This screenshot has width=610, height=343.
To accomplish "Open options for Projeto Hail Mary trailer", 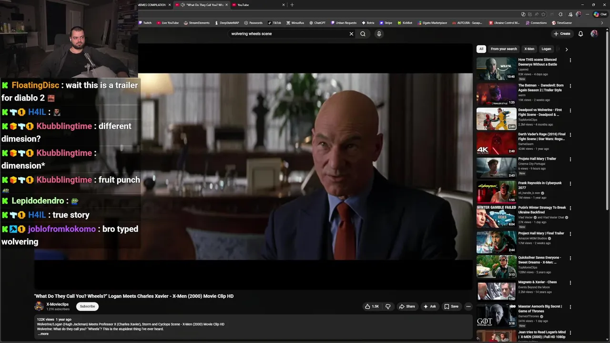I will coord(570,160).
